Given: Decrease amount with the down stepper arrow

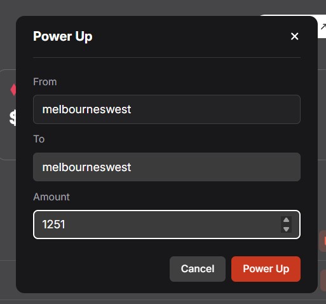Looking at the screenshot, I should click(286, 229).
